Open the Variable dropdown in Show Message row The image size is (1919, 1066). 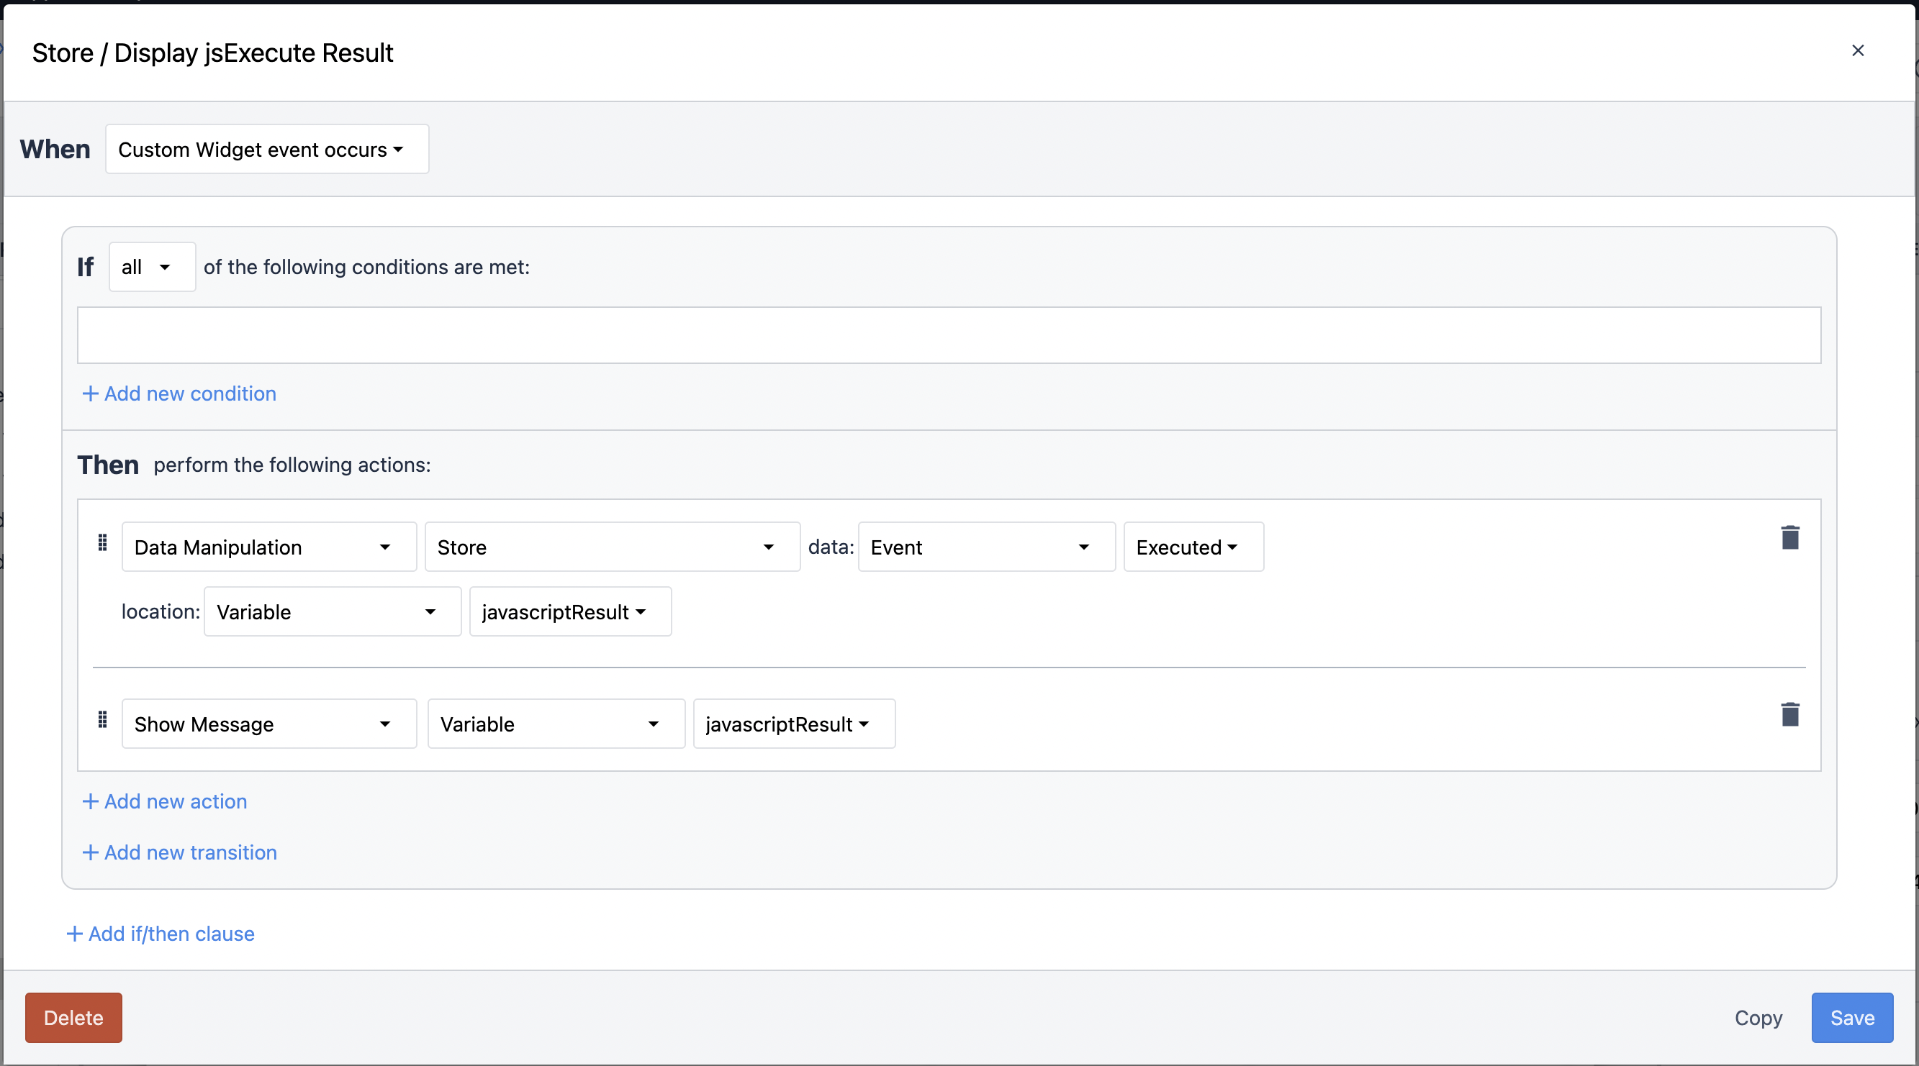pos(556,724)
